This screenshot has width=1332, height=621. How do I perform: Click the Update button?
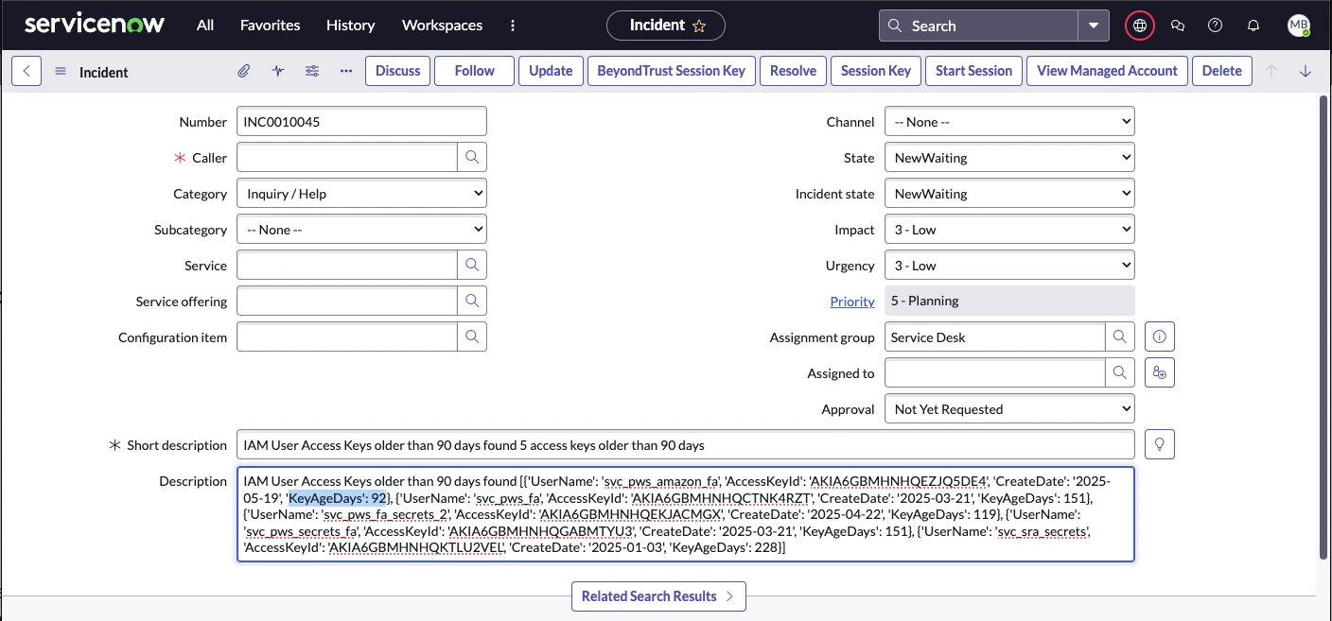[551, 71]
